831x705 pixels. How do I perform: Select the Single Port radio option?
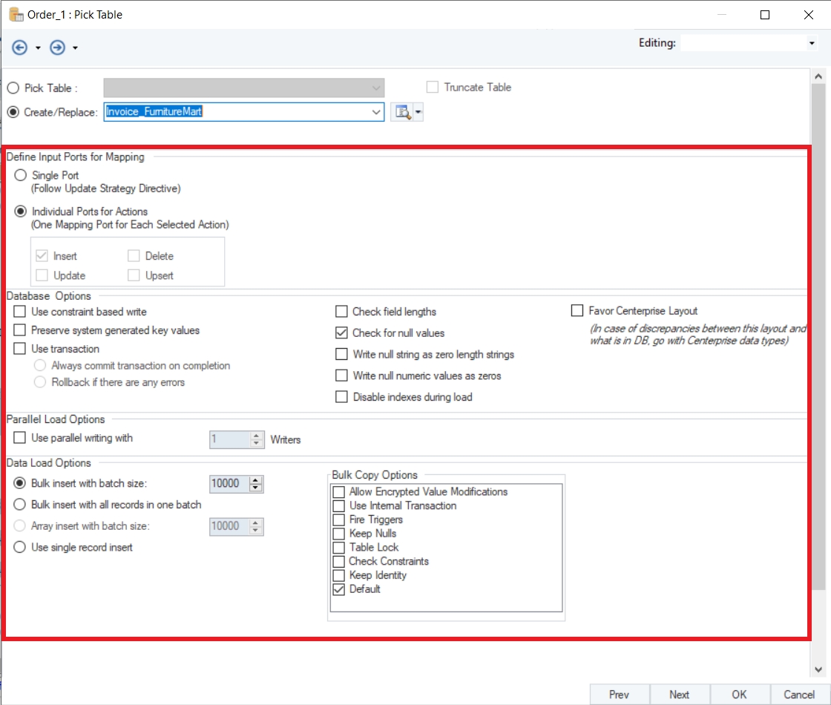(20, 176)
